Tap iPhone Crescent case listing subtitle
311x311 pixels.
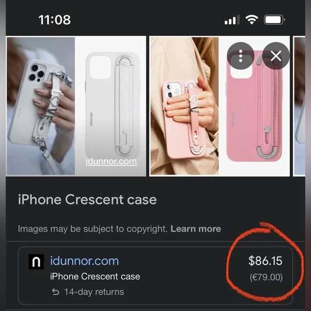click(x=95, y=276)
